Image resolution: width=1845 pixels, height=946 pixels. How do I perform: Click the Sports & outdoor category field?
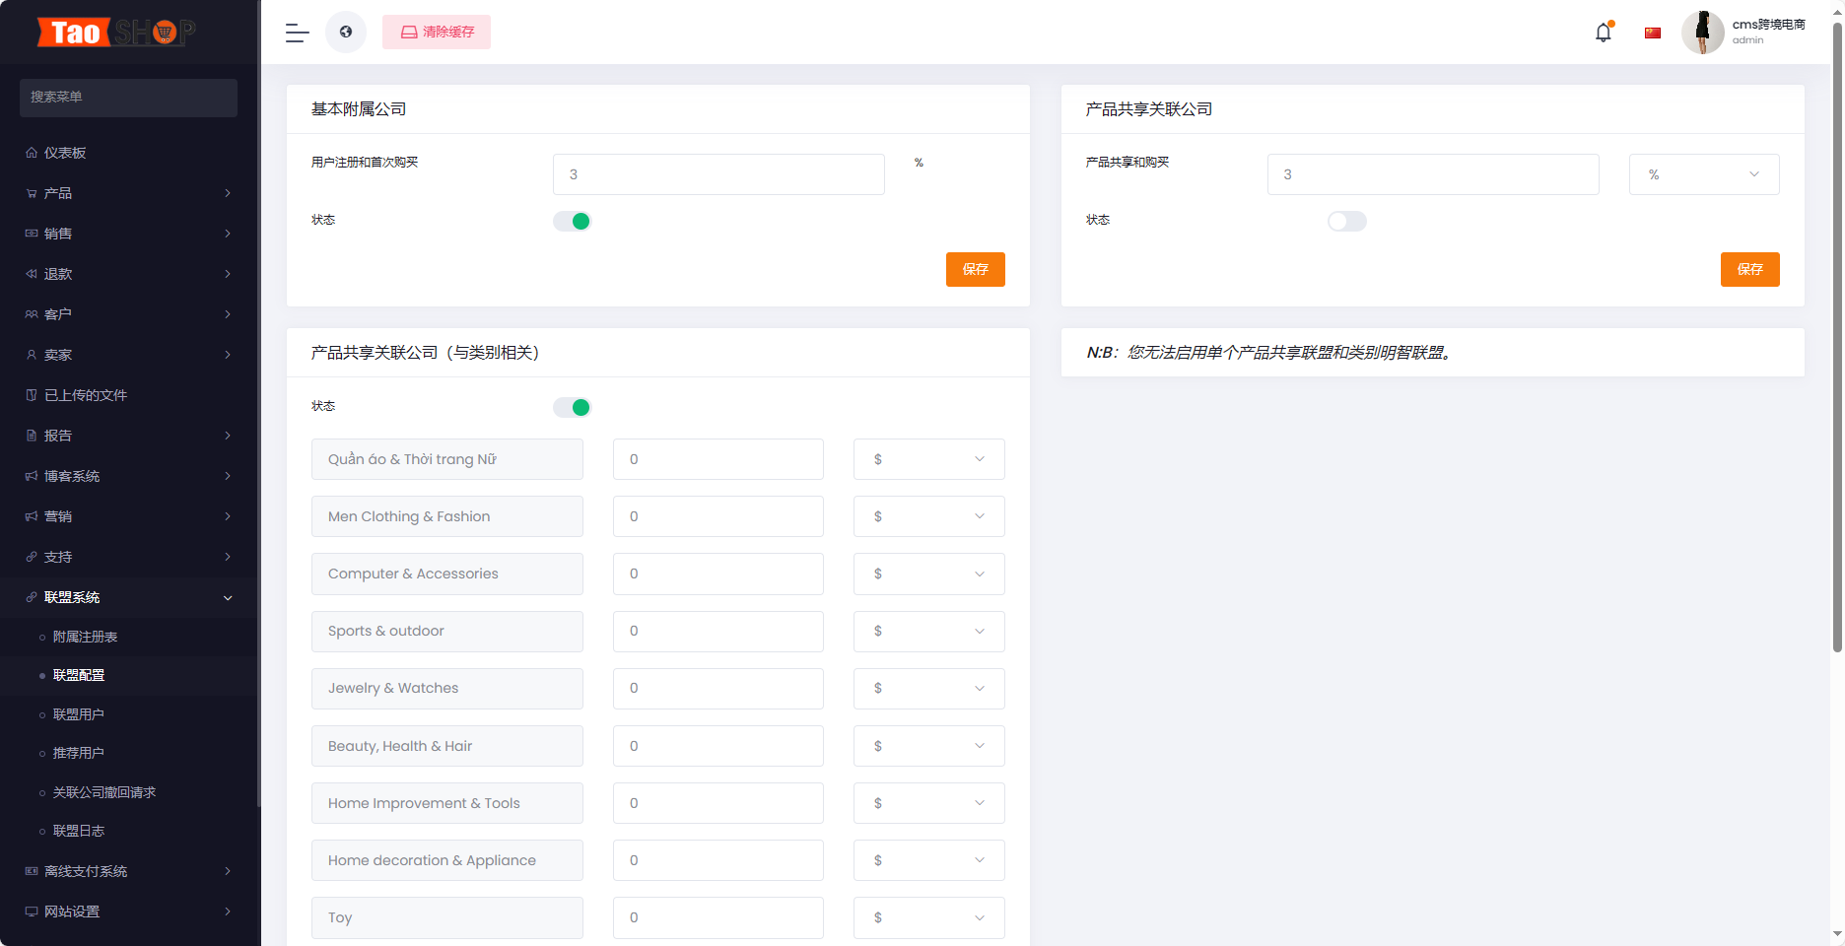447,631
